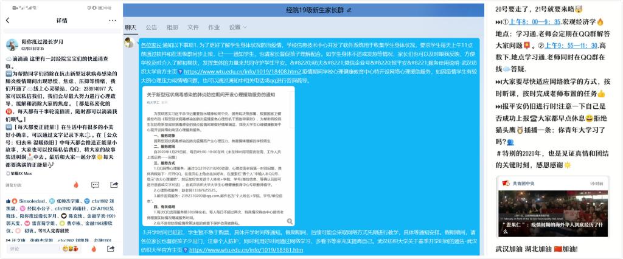This screenshot has height=259, width=623.
Task: Switch to the 相册 tab
Action: click(172, 28)
